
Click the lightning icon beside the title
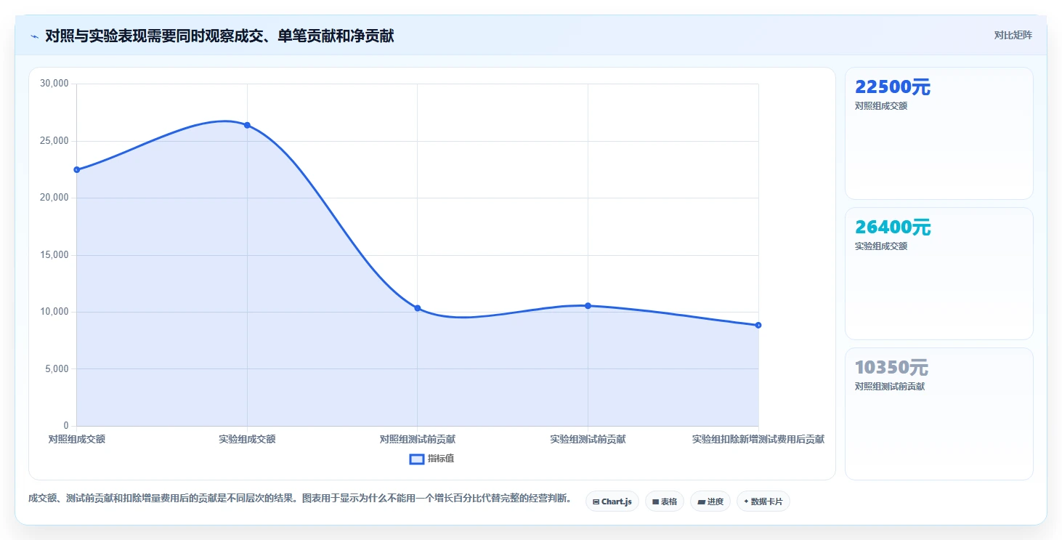point(34,36)
